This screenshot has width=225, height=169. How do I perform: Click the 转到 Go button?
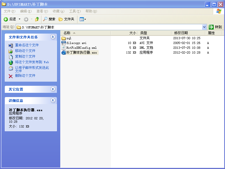point(215,27)
